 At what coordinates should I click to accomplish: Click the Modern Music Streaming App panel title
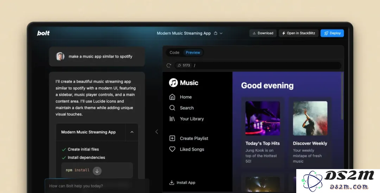[88, 132]
